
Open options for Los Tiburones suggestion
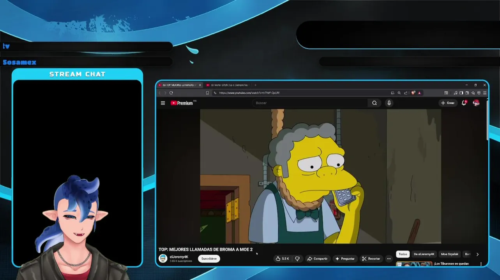[x=481, y=264]
